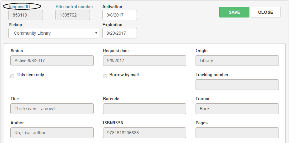
Task: Click the Barcode field
Action: click(x=144, y=109)
